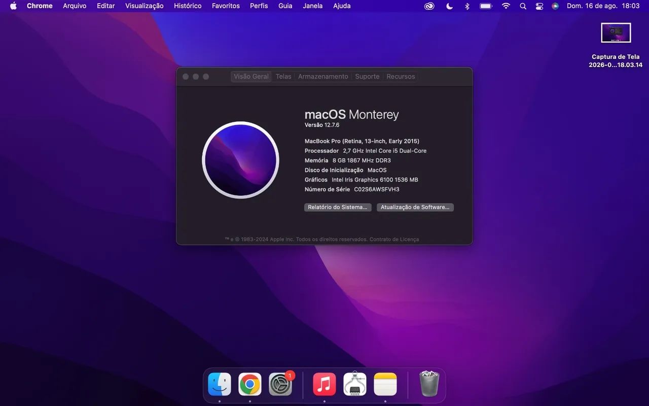
Task: Select the Captura de Tela desktop thumbnail
Action: pyautogui.click(x=616, y=33)
